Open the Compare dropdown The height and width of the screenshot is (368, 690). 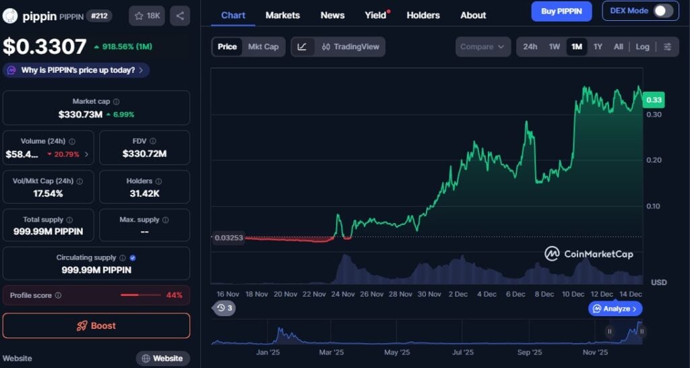tap(482, 47)
